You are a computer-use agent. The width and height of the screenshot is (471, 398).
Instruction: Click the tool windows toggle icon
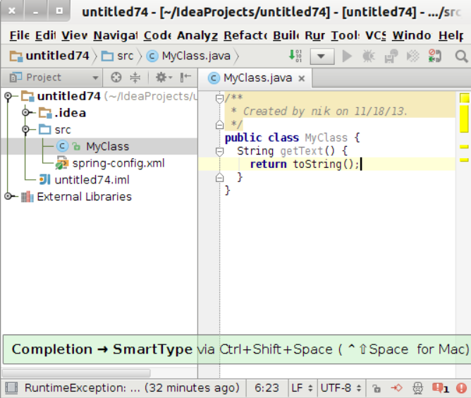[11, 388]
